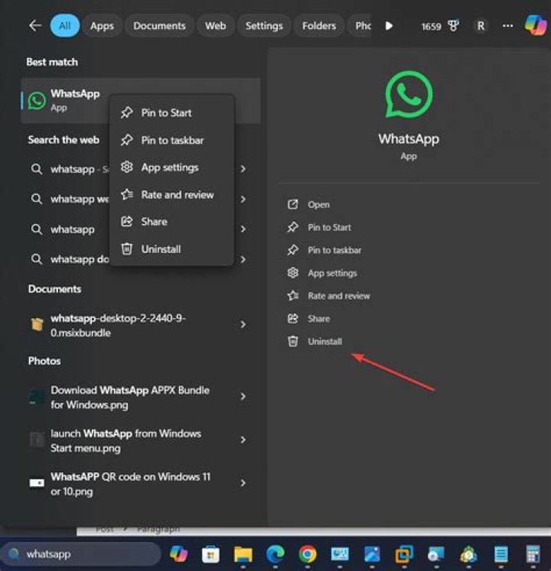
Task: Click the thumbnail for WhatsAPP QR code photo
Action: [37, 483]
